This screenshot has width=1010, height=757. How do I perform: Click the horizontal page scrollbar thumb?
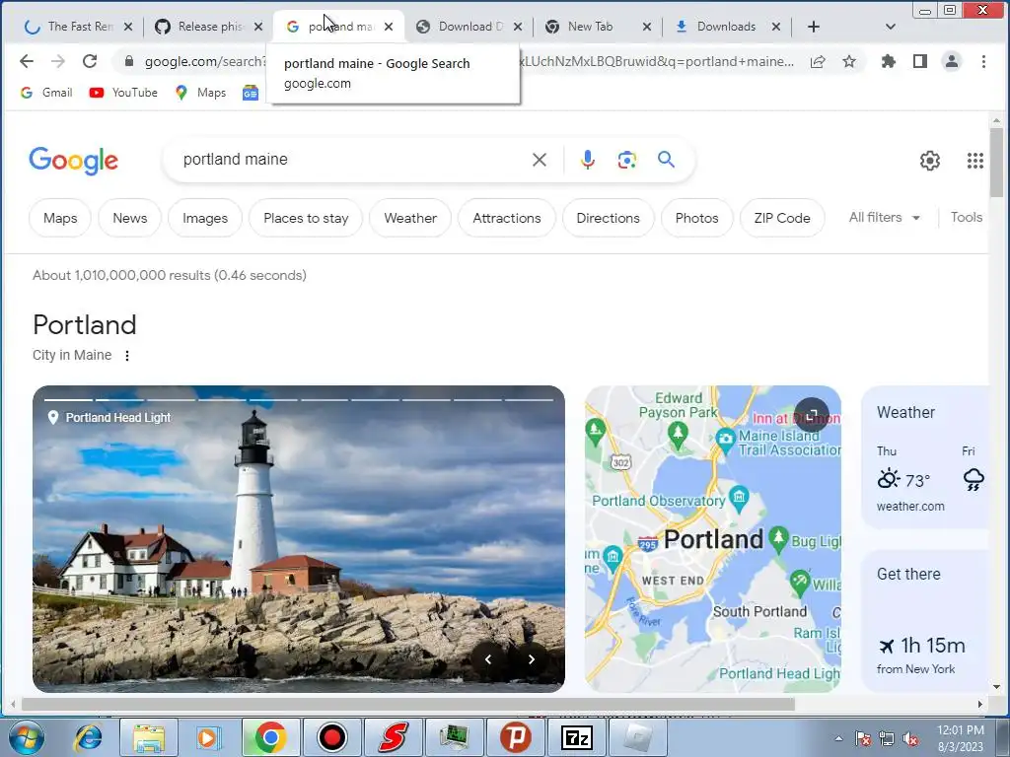(408, 704)
